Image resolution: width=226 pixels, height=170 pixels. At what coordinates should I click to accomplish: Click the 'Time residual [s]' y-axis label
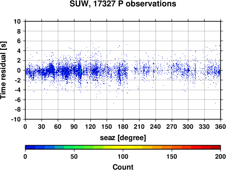3,70
